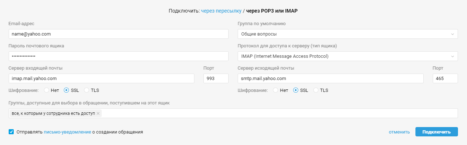Select SSL encryption for outgoing mail server
The height and width of the screenshot is (145, 467).
(x=296, y=90)
